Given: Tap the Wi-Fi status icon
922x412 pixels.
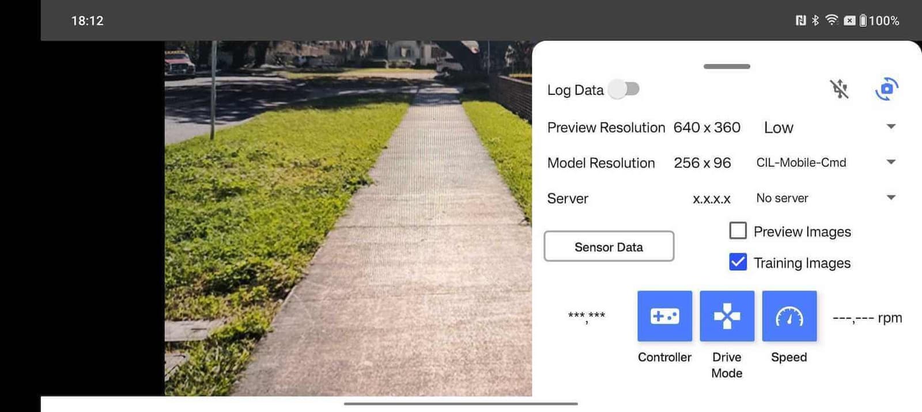Looking at the screenshot, I should pos(832,20).
